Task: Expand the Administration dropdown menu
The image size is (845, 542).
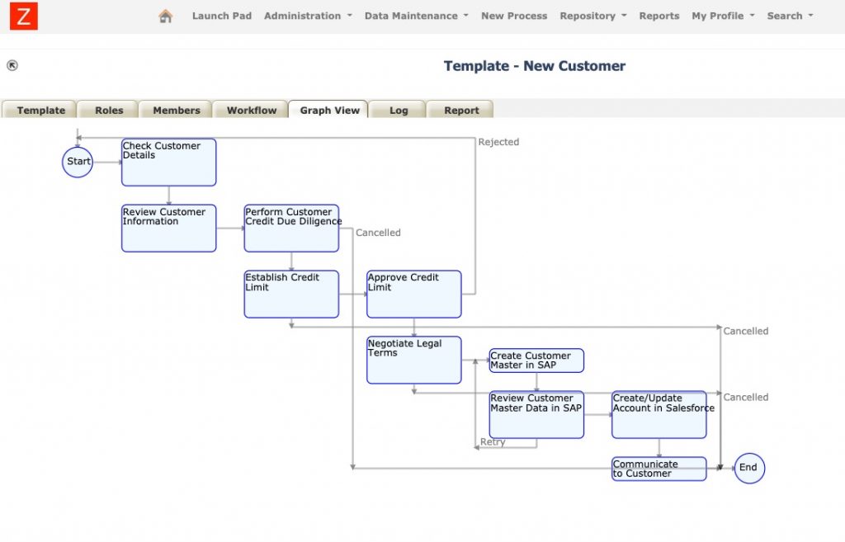Action: pos(308,16)
